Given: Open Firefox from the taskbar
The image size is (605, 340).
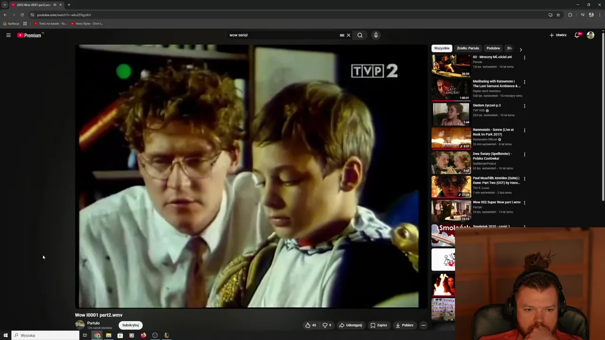Looking at the screenshot, I should [x=144, y=335].
